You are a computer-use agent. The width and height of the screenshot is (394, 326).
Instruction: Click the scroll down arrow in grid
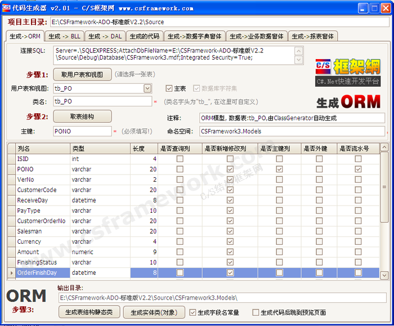(x=384, y=274)
